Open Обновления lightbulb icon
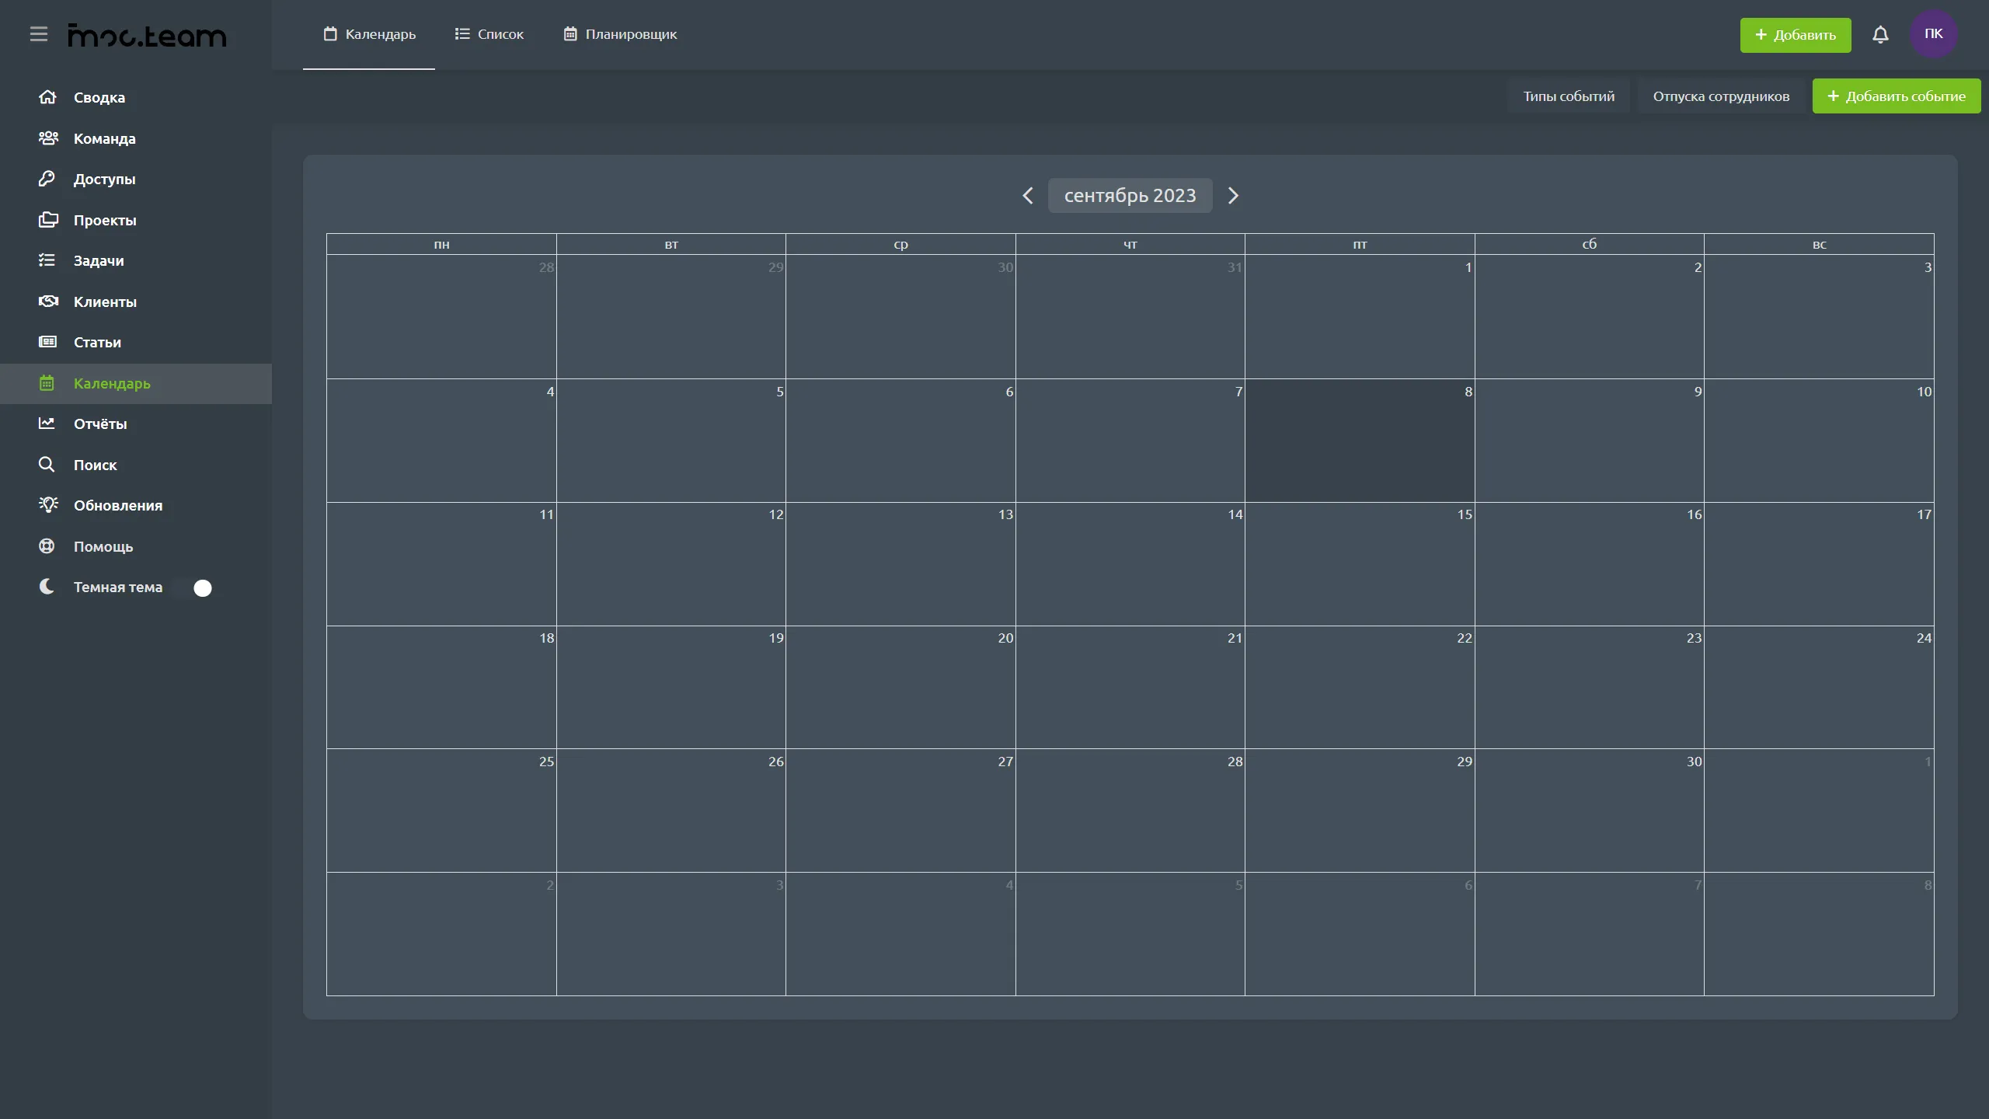Viewport: 1989px width, 1119px height. pyautogui.click(x=48, y=505)
